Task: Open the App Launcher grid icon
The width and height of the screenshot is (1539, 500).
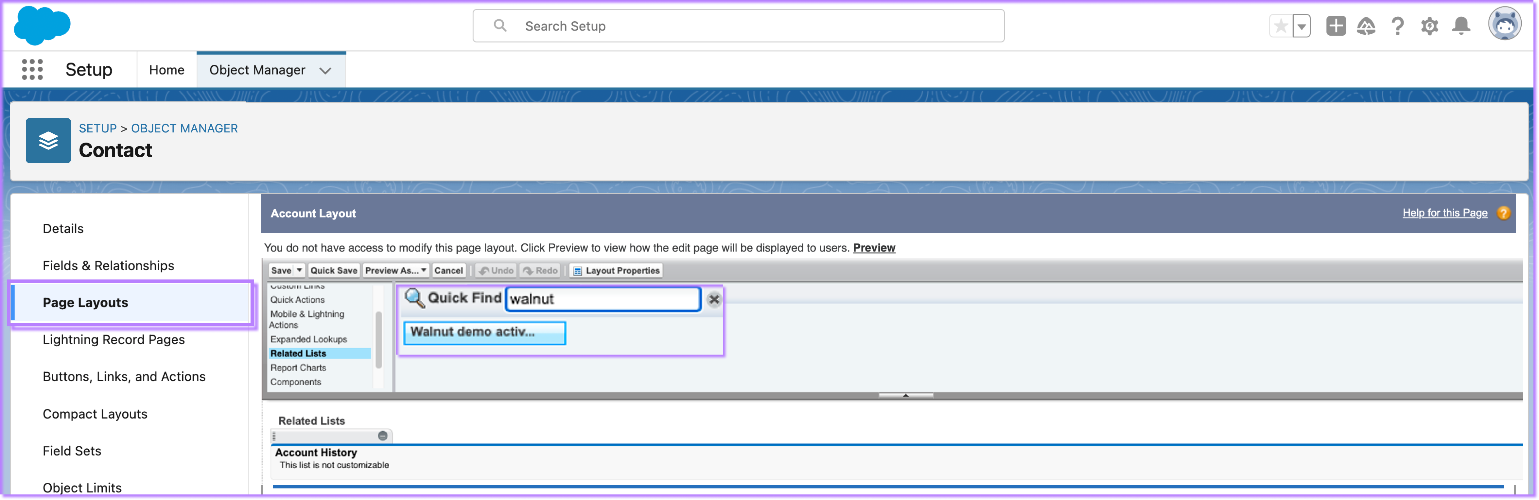Action: click(32, 69)
